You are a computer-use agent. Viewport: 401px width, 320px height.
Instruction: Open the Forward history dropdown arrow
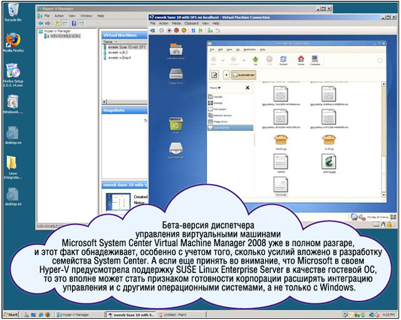click(x=244, y=60)
